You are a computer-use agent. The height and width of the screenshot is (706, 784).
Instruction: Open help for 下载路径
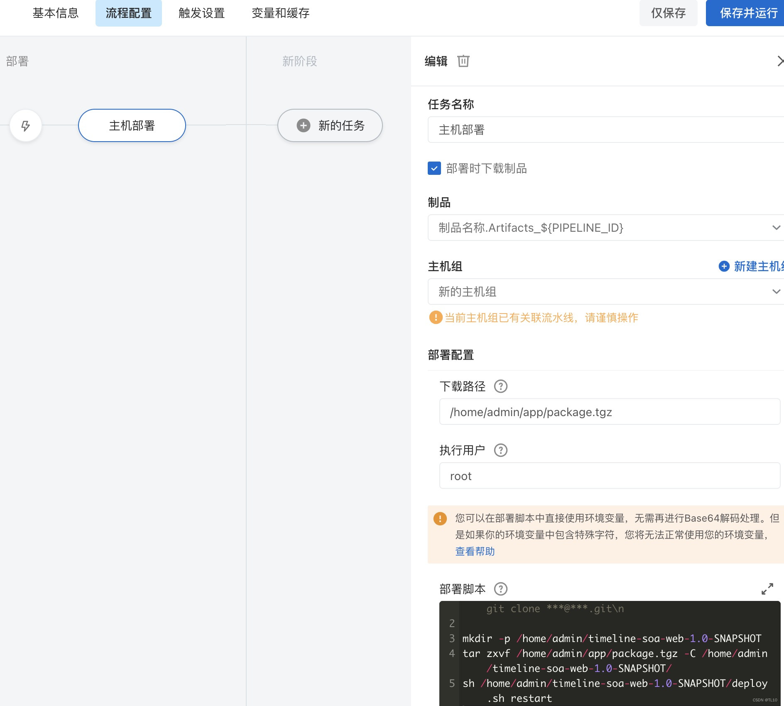[501, 386]
